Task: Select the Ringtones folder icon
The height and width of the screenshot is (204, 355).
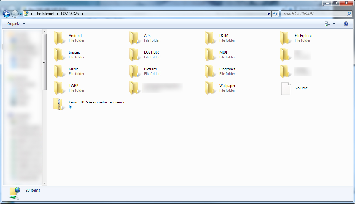Action: (x=209, y=71)
